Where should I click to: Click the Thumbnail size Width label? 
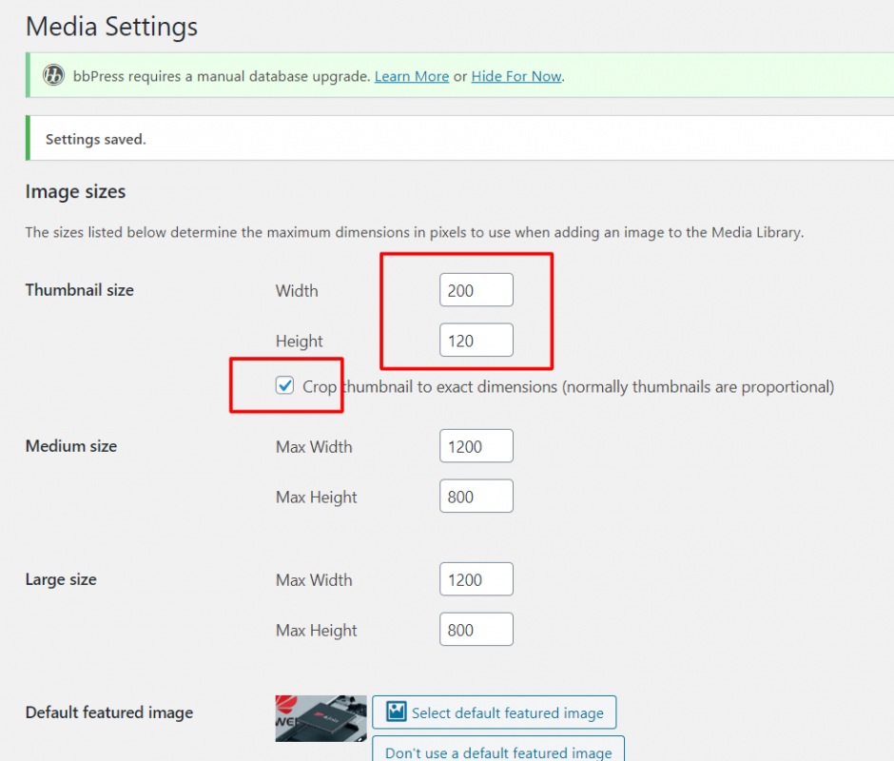[x=297, y=291]
